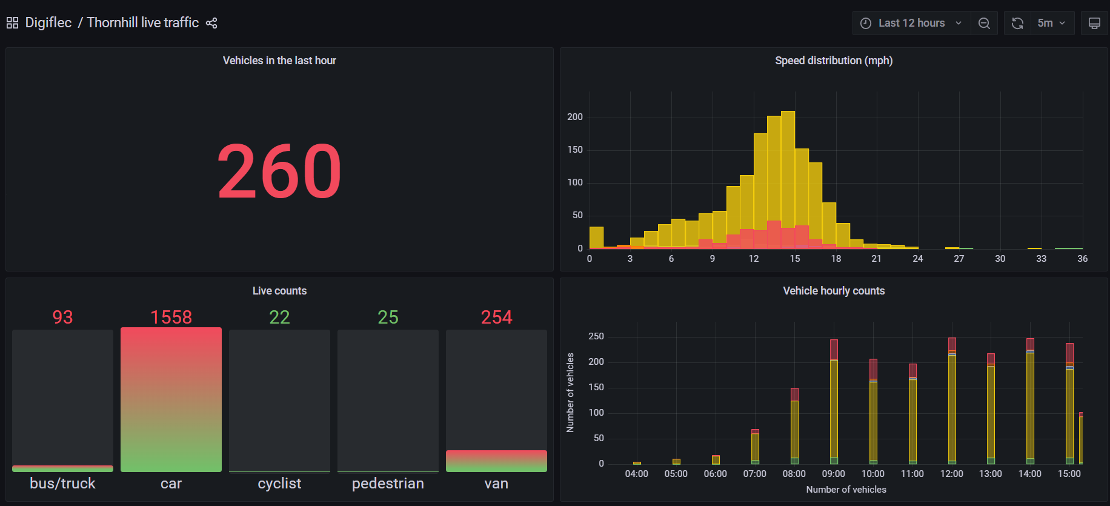Select the 14:00 hourly count bar
Screen dimensions: 1110x506
click(1030, 401)
